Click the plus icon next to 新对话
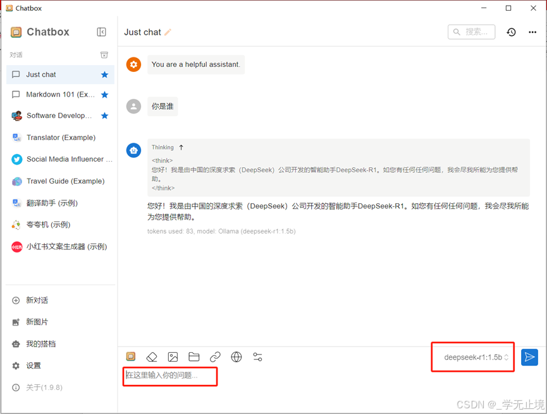 [x=16, y=300]
